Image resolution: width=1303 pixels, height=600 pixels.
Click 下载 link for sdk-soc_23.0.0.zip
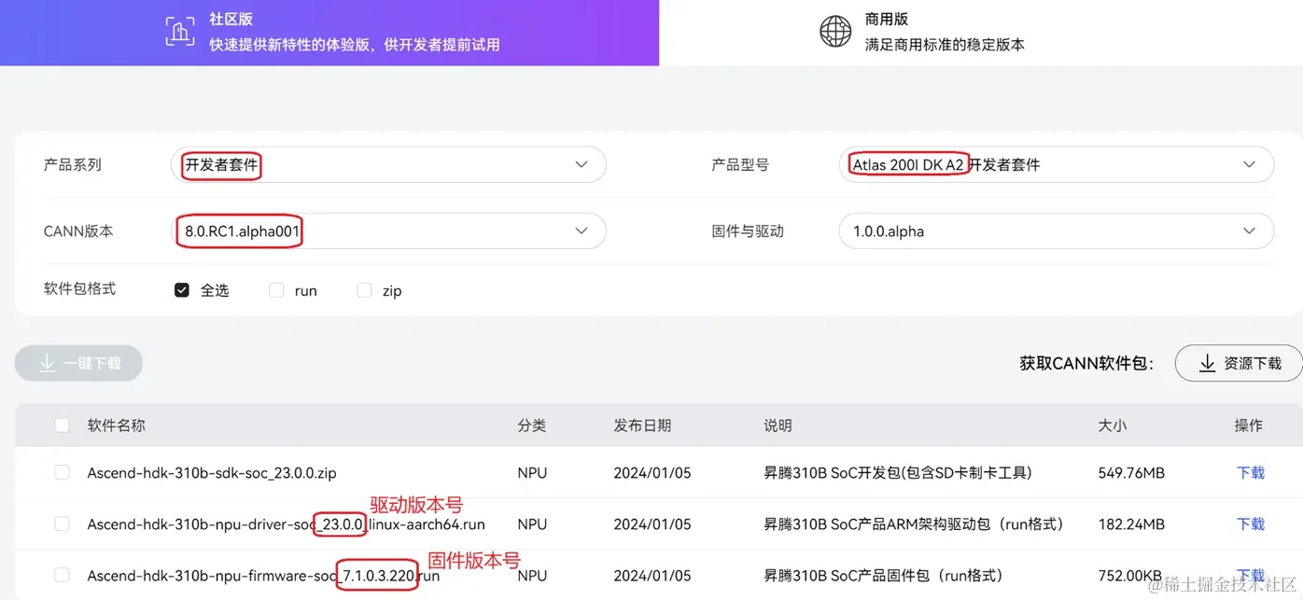1251,473
